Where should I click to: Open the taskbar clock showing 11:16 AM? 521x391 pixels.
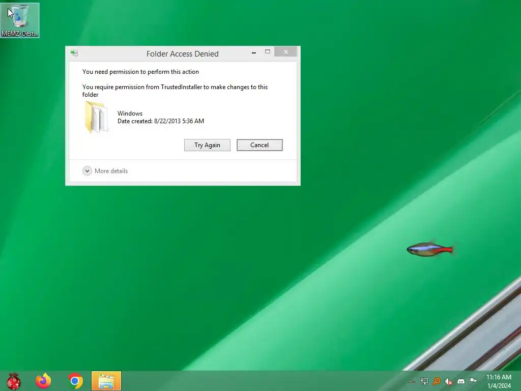[x=499, y=381]
